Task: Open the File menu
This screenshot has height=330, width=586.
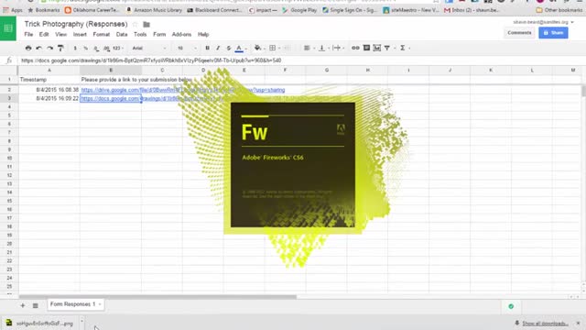Action: [x=28, y=35]
